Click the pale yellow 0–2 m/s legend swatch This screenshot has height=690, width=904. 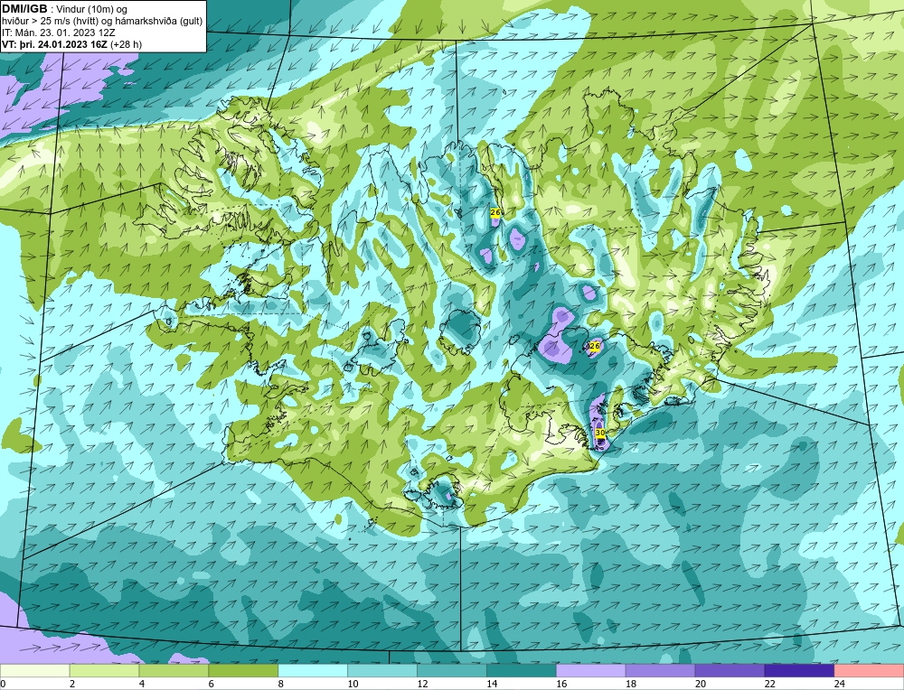(34, 671)
